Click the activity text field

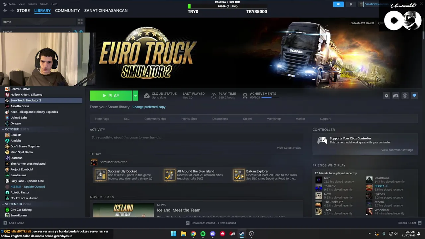coord(196,137)
